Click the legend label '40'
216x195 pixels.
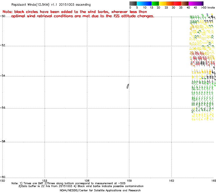tap(188, 8)
